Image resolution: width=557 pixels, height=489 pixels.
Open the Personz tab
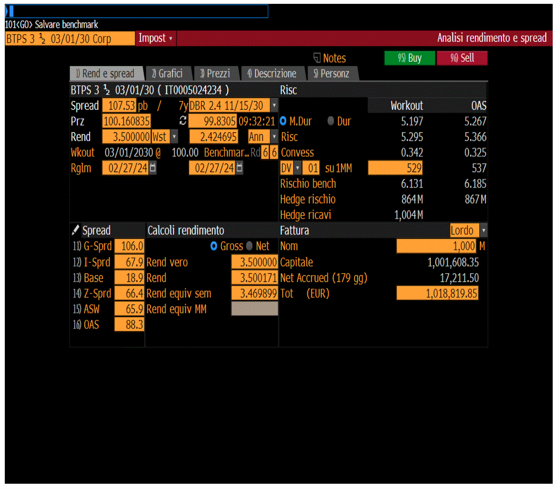(x=333, y=73)
